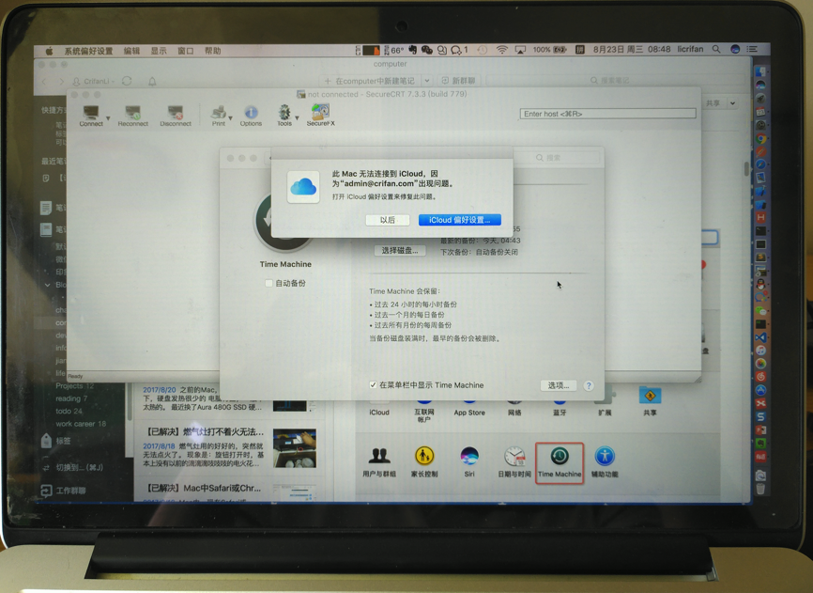The image size is (813, 593).
Task: Click the iCloud label in System Preferences
Action: 379,413
